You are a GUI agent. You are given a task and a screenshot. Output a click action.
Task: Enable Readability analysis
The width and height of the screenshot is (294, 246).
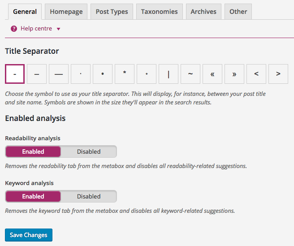point(33,151)
